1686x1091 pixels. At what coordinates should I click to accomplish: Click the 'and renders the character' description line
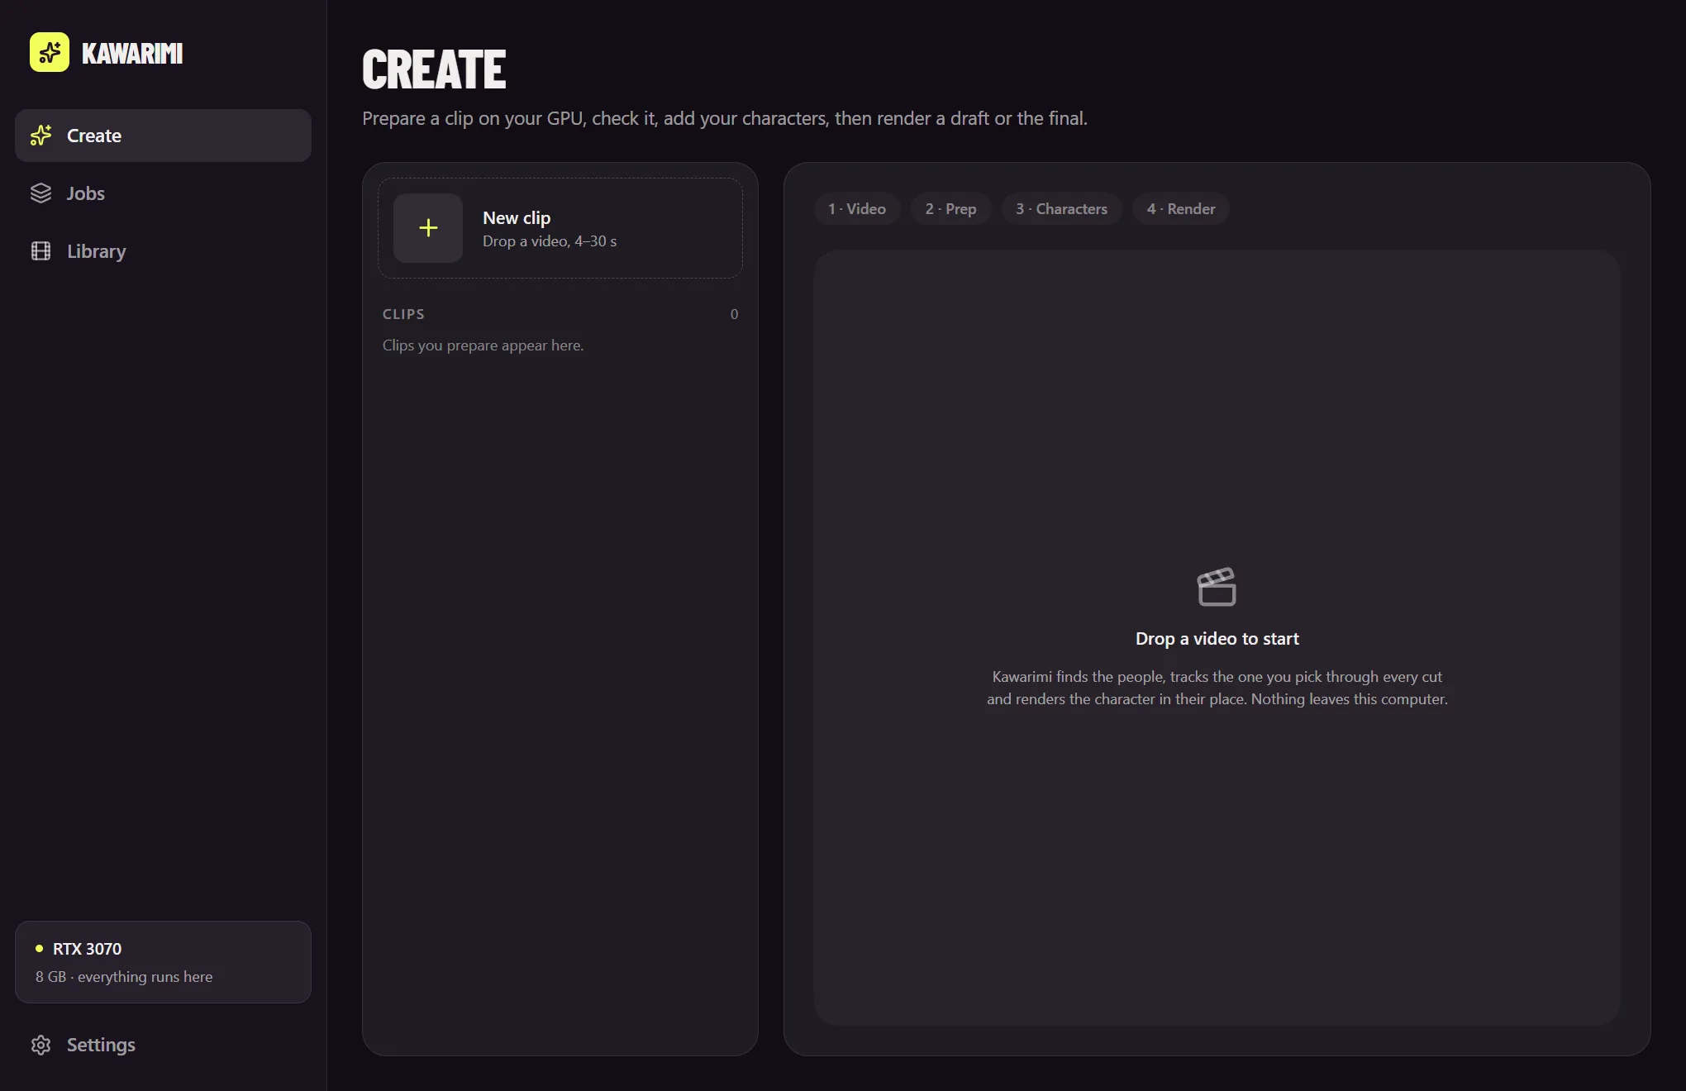1217,699
